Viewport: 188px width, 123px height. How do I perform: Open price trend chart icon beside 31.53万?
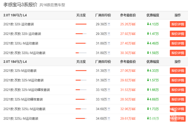[x=133, y=90]
